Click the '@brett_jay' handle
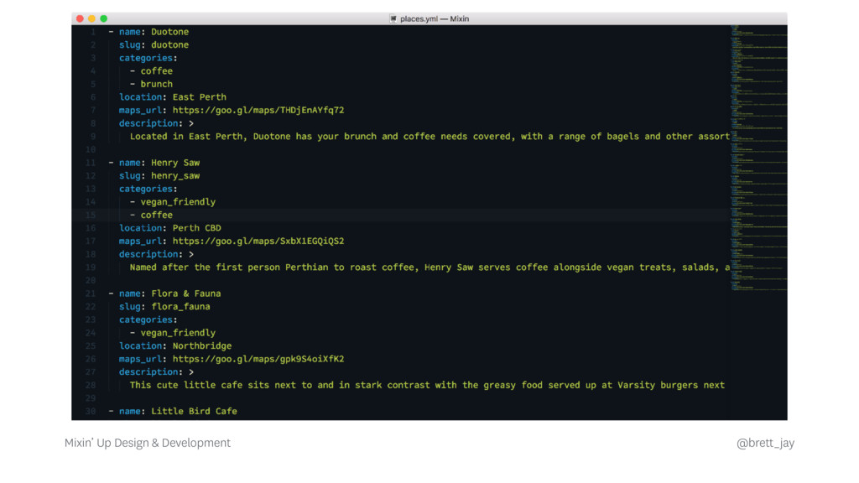Image resolution: width=859 pixels, height=483 pixels. tap(765, 443)
